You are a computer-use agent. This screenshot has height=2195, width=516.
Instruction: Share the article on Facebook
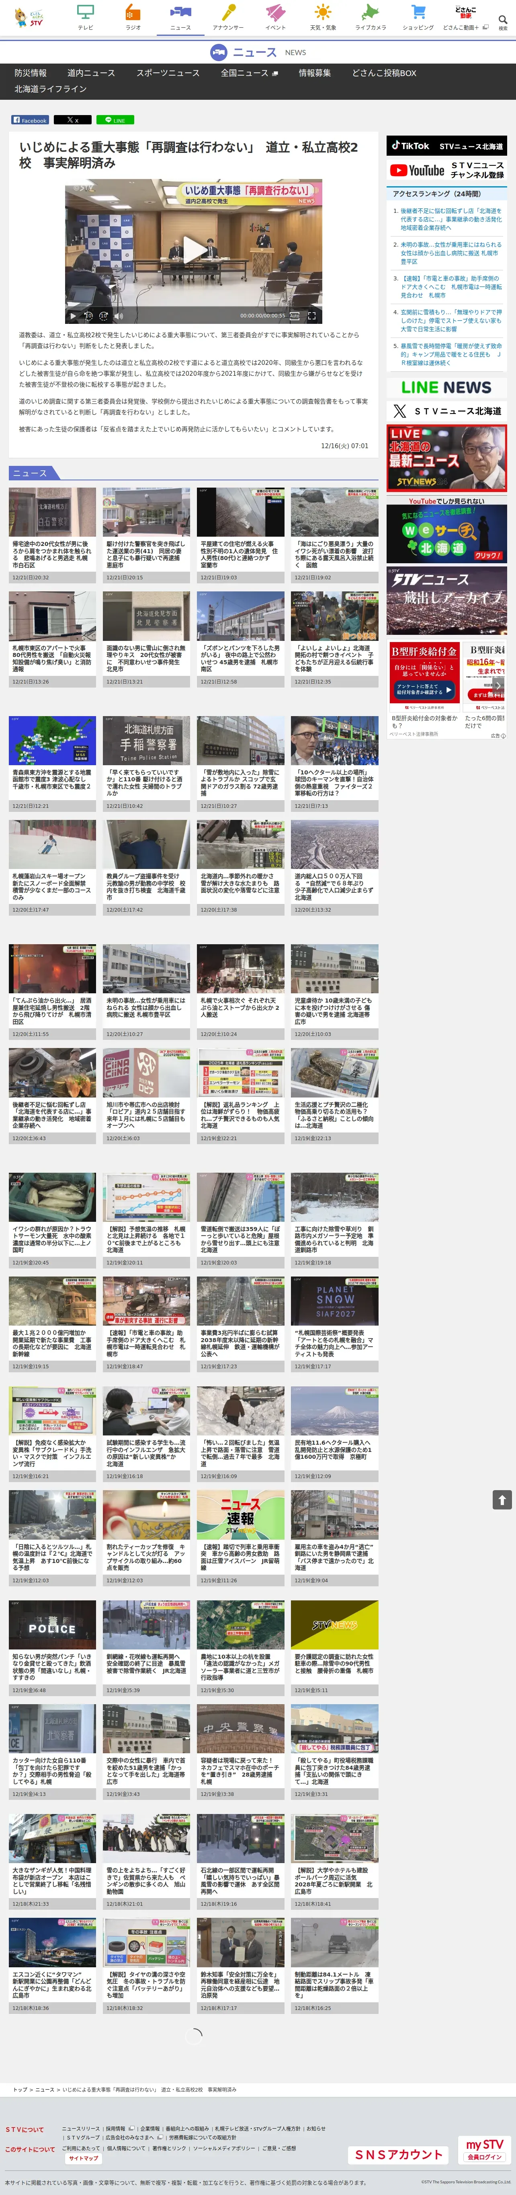(x=30, y=120)
